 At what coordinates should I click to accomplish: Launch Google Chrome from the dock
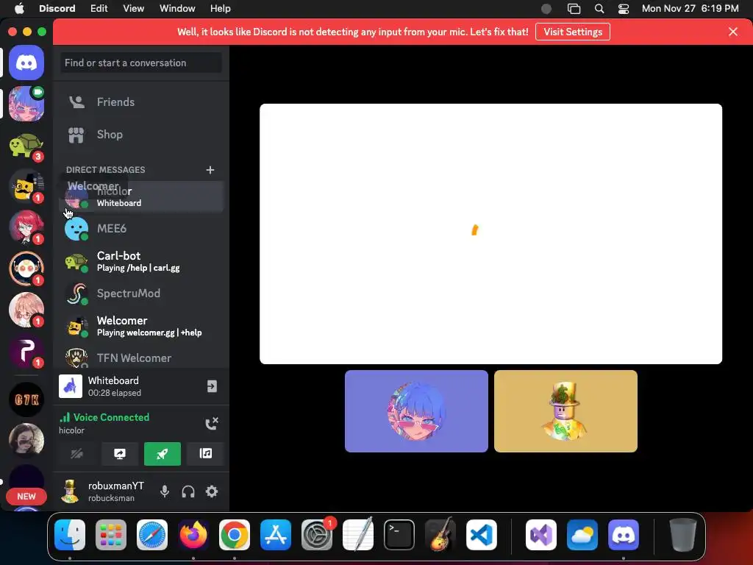point(235,535)
